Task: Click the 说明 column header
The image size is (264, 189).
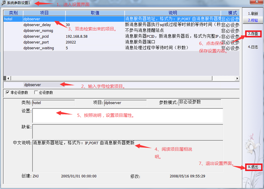Action: pos(172,13)
